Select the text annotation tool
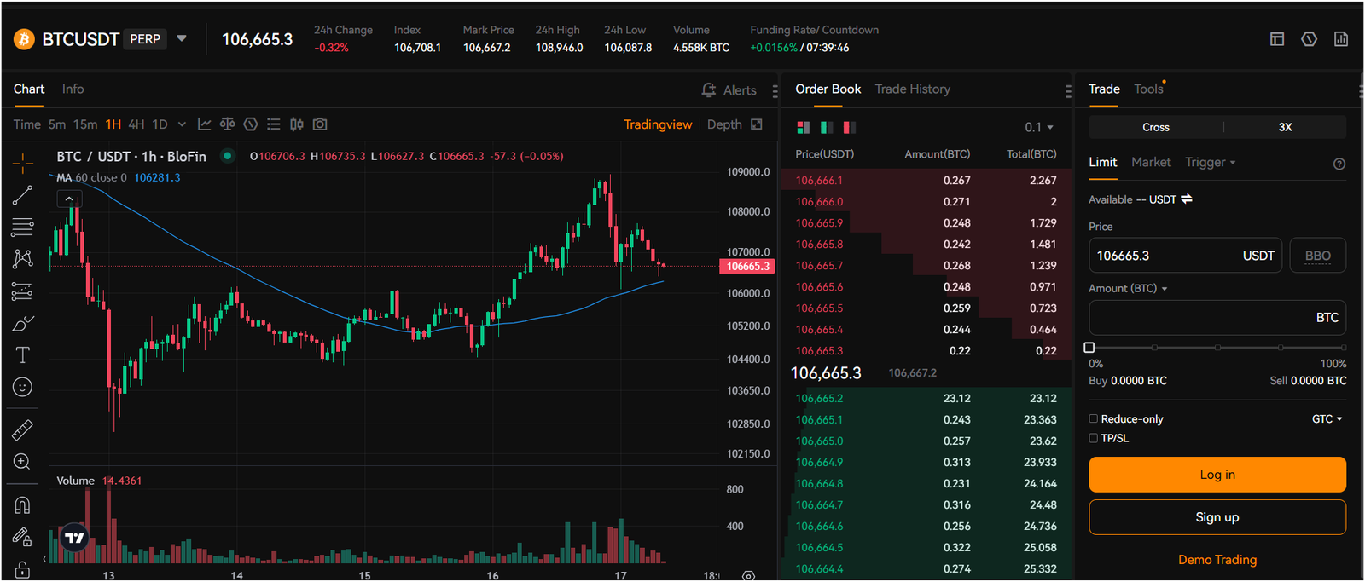This screenshot has height=582, width=1365. pos(23,355)
